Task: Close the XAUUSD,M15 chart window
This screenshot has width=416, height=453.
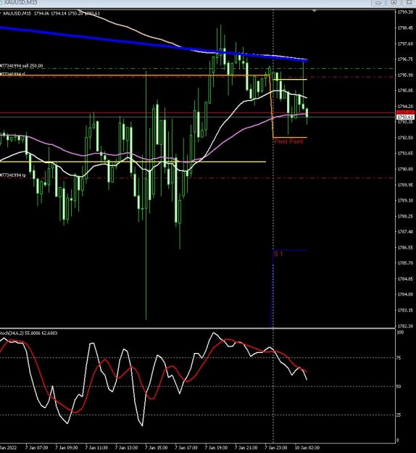Action: point(409,2)
